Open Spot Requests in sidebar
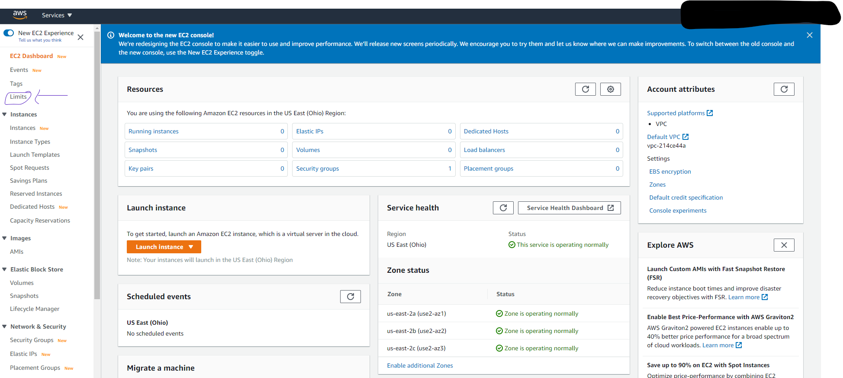This screenshot has height=378, width=843. [x=29, y=168]
